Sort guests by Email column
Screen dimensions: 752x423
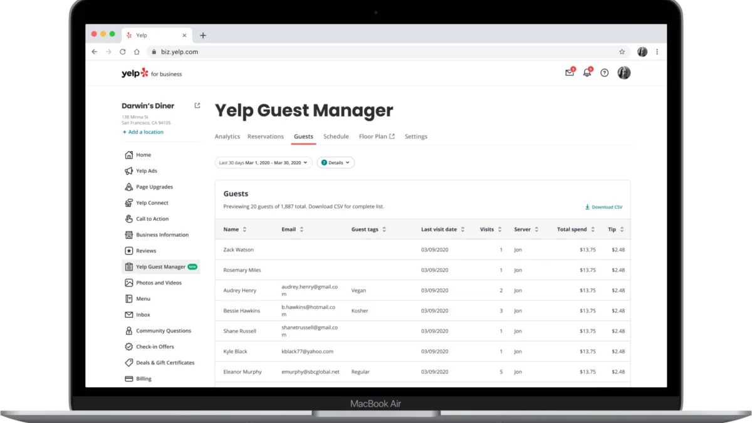[x=293, y=229]
